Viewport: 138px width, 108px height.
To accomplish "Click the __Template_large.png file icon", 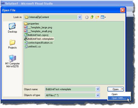I will tap(26, 27).
